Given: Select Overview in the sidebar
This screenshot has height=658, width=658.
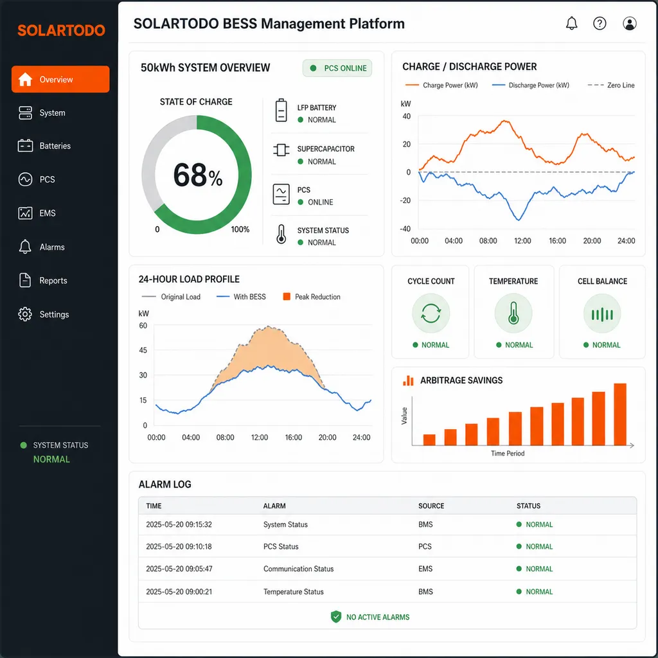Looking at the screenshot, I should [x=60, y=79].
